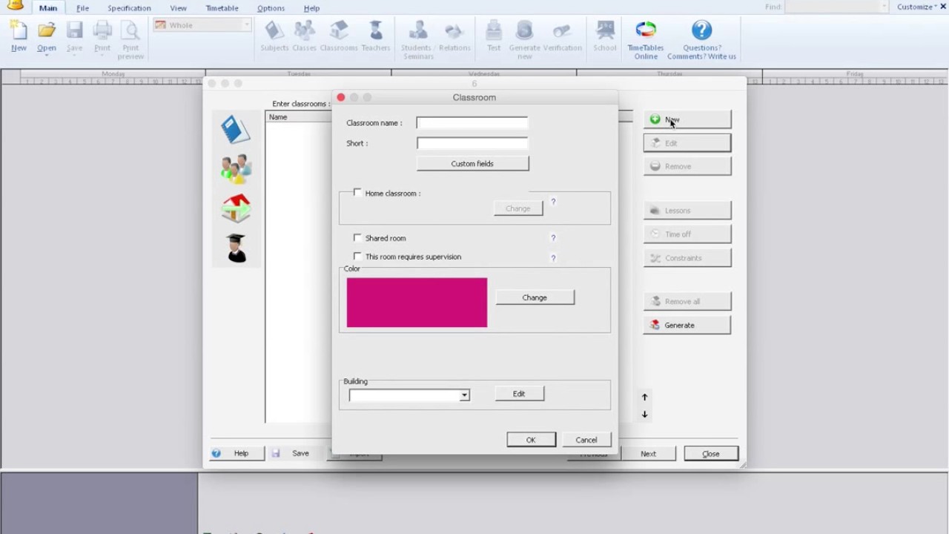Screen dimensions: 949x534
Task: Cancel the Classroom dialog
Action: (586, 440)
